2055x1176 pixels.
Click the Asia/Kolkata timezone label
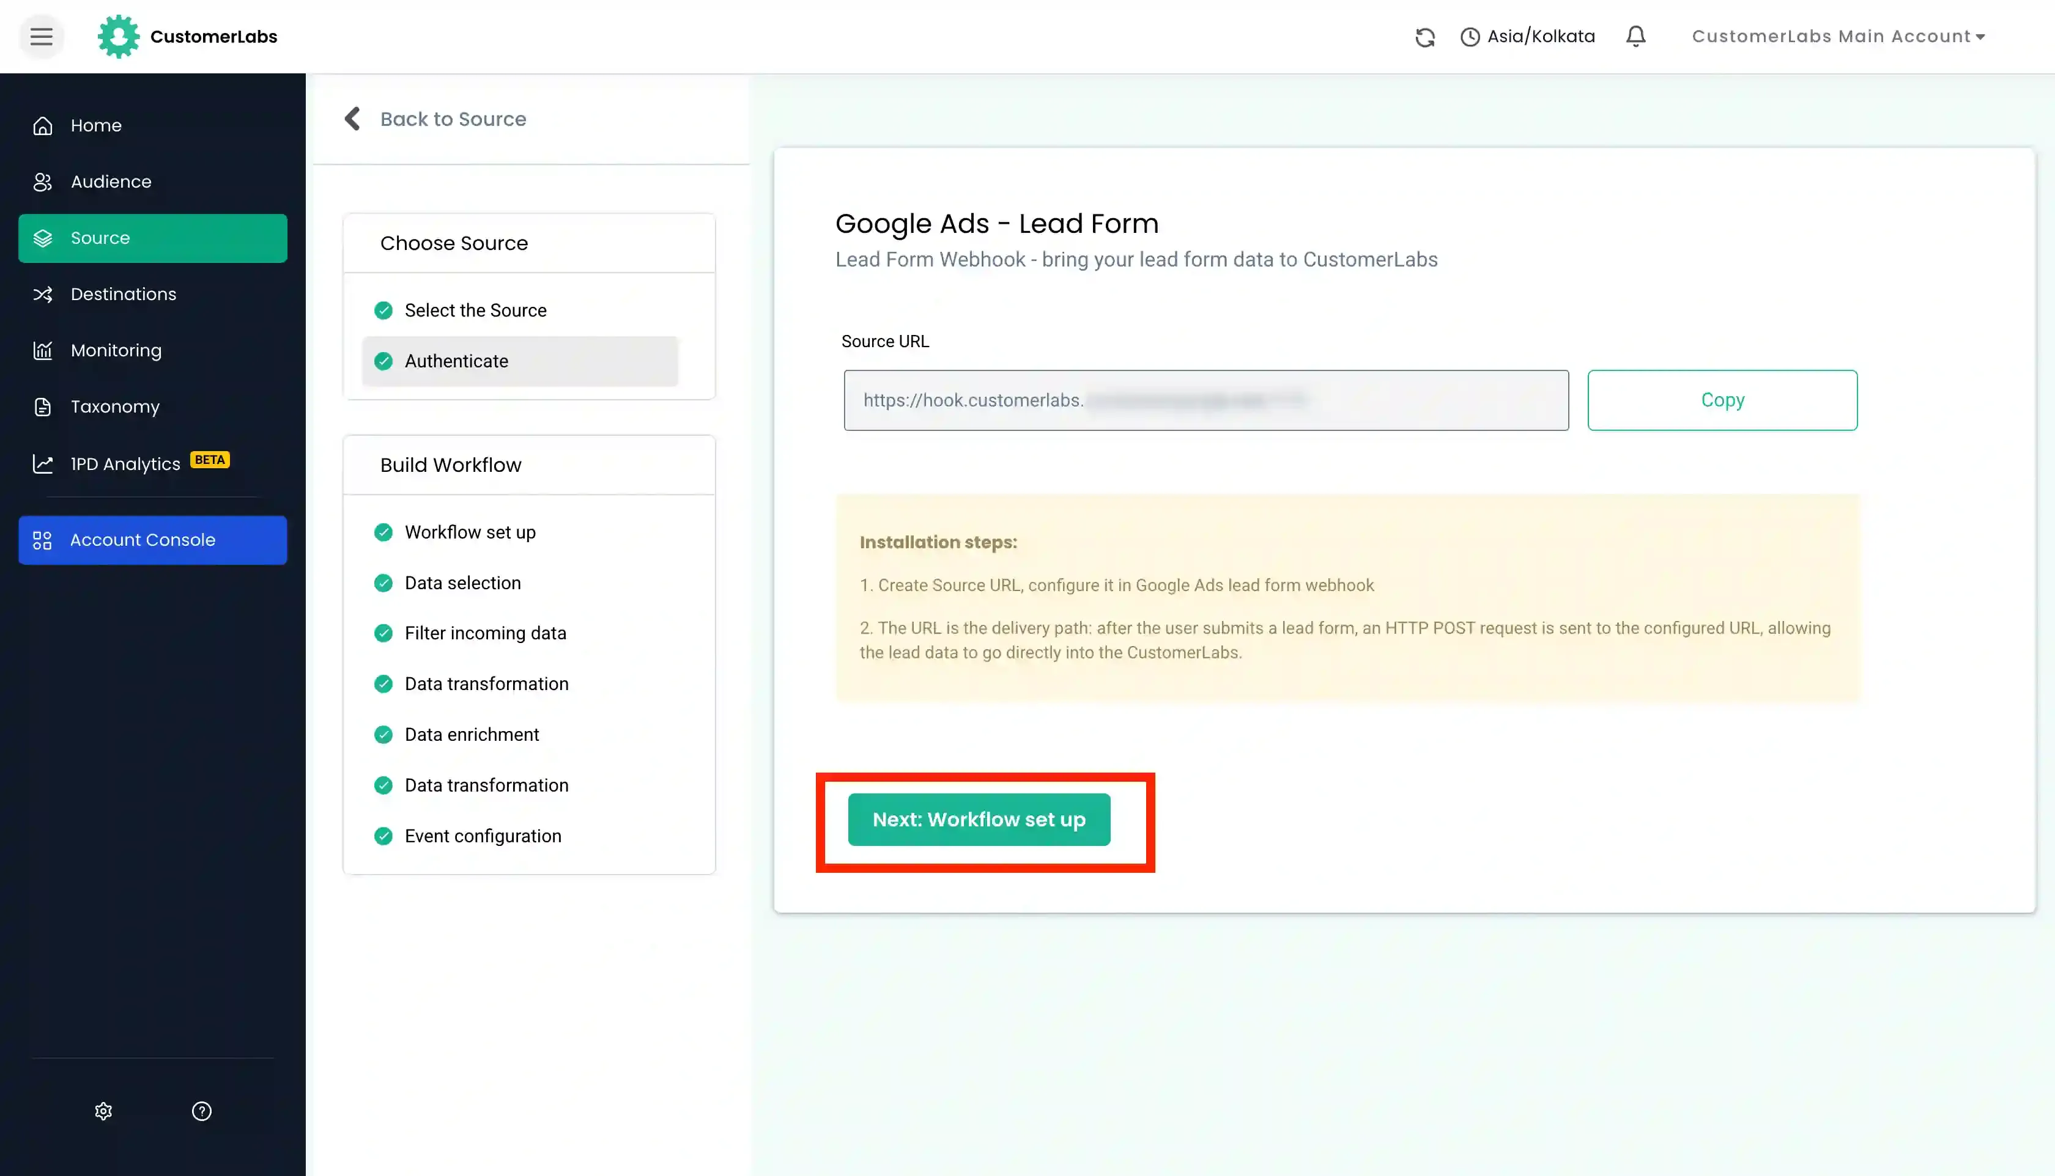pyautogui.click(x=1541, y=36)
